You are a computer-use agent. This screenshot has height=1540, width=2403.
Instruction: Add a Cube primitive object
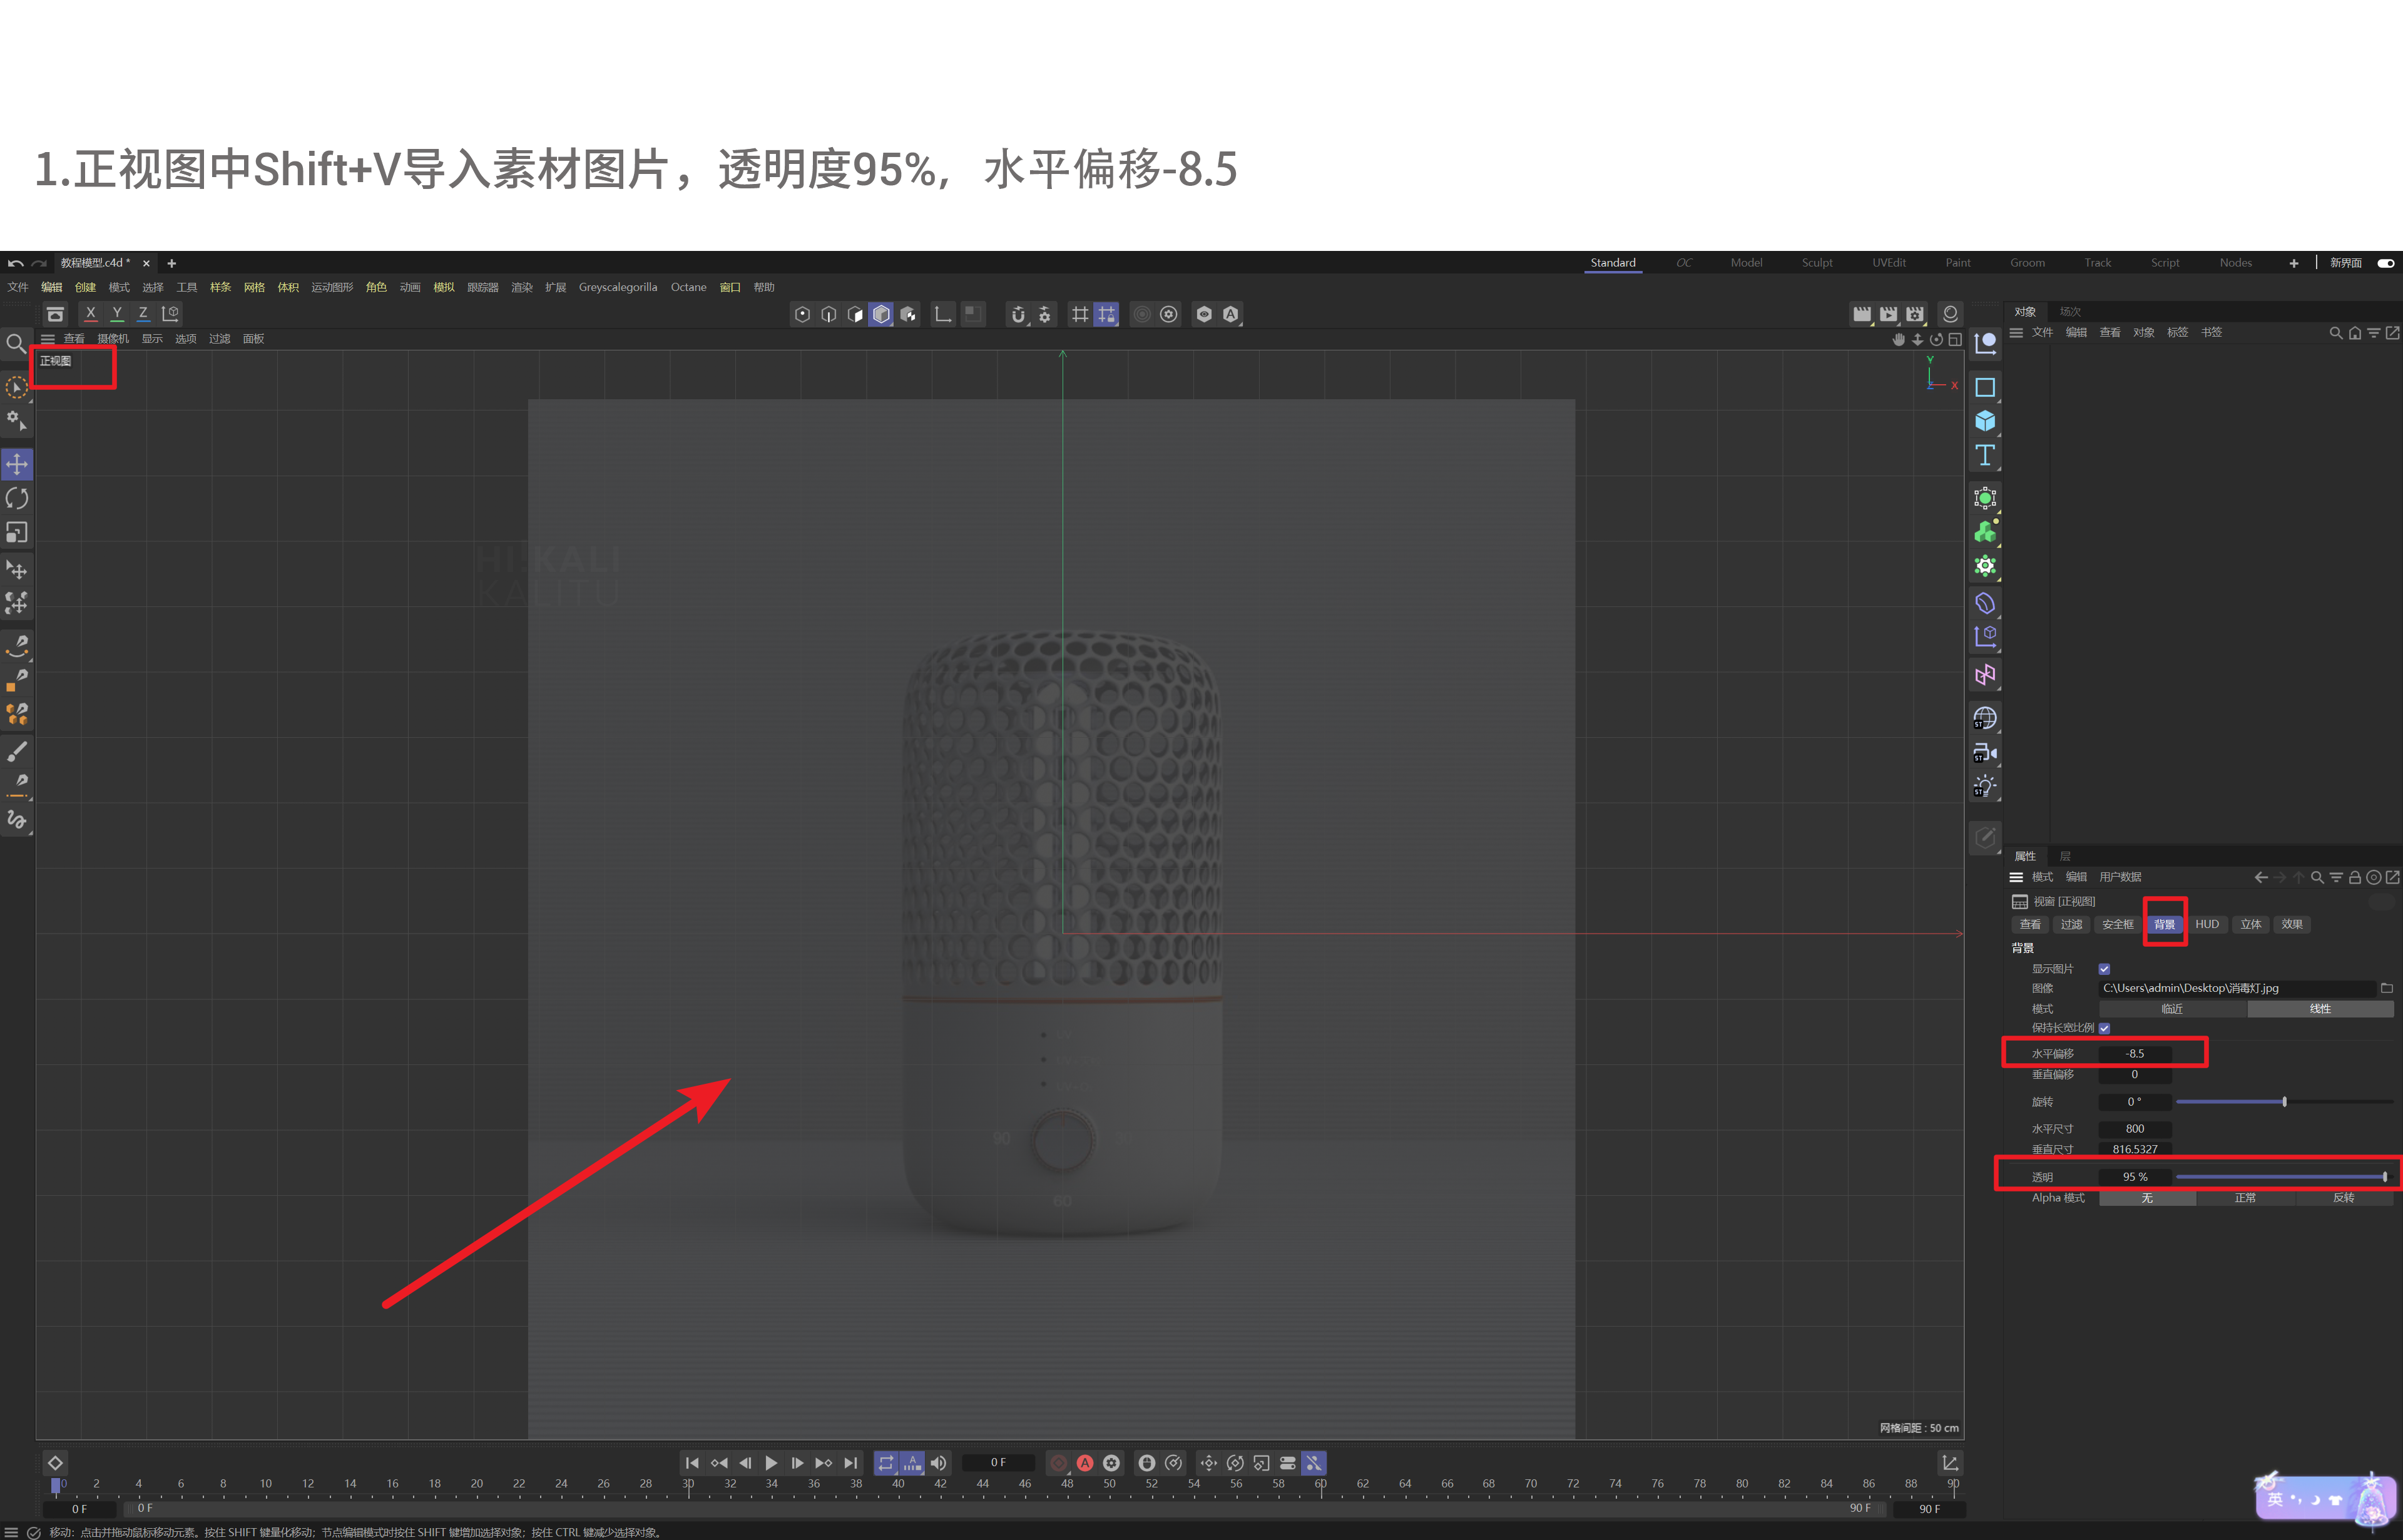(x=1985, y=421)
